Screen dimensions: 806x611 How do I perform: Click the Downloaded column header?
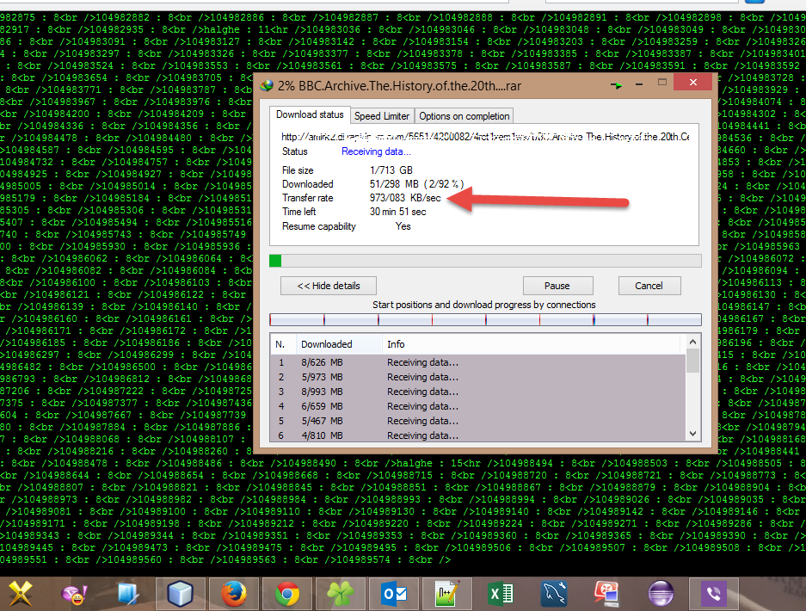coord(326,344)
